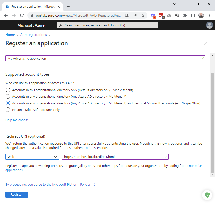Select the Single tenant account type option
215x203 pixels.
coord(8,90)
